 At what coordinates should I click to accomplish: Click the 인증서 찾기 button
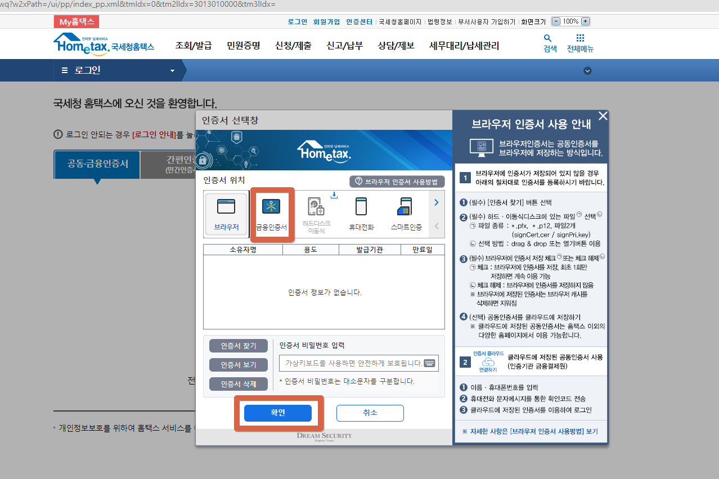[x=239, y=346]
